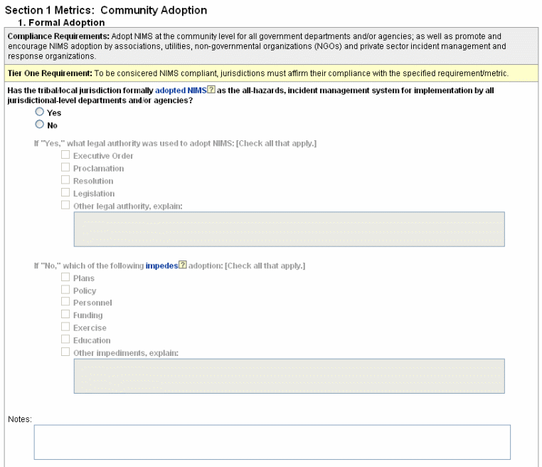The height and width of the screenshot is (467, 542).
Task: Tick the Policy checkbox
Action: coord(65,290)
